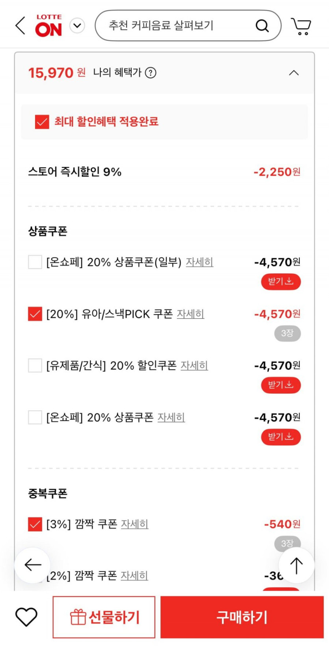This screenshot has width=329, height=648.
Task: Tap the search magnifier icon
Action: click(262, 26)
